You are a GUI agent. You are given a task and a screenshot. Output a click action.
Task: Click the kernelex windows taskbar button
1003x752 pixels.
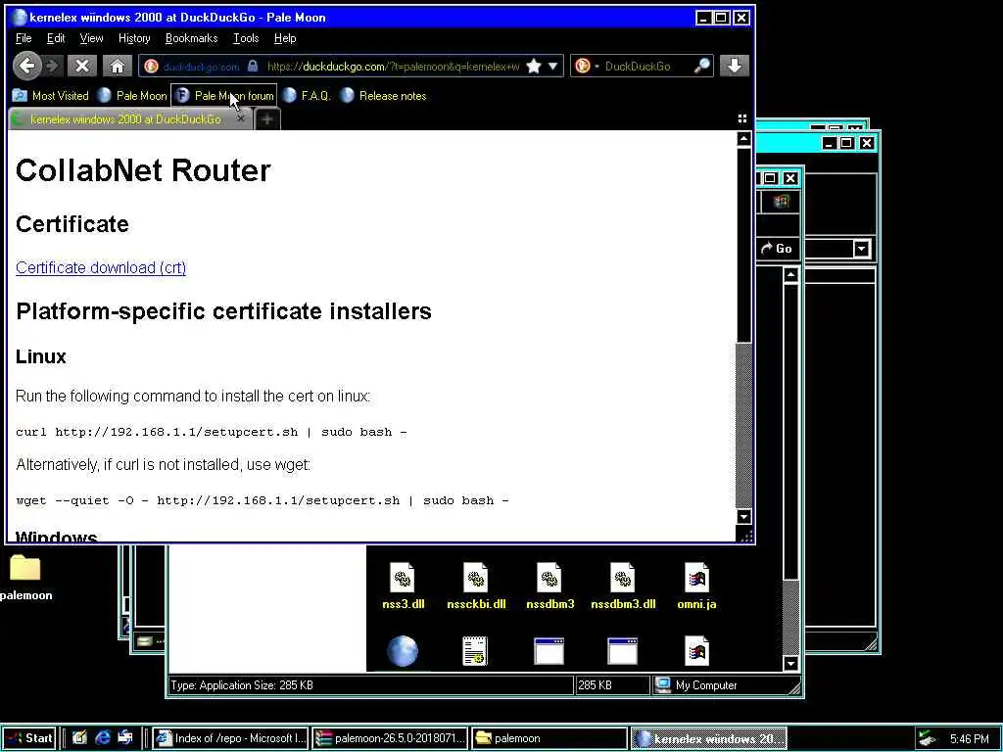click(x=708, y=738)
